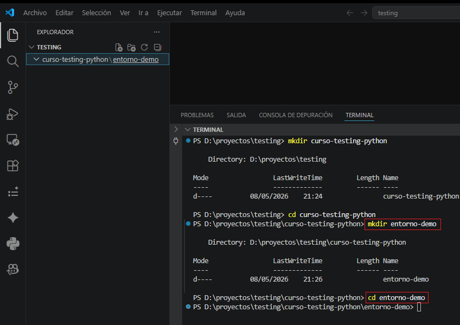Collapse the curso-testing-python folder chevron
This screenshot has width=460, height=325.
point(36,59)
